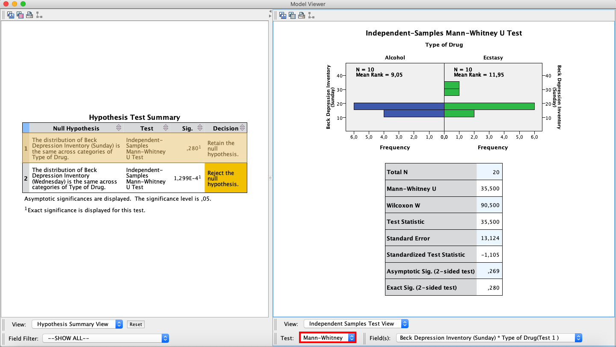Click the green zoom button of Model Viewer
This screenshot has height=347, width=616.
(x=23, y=4)
